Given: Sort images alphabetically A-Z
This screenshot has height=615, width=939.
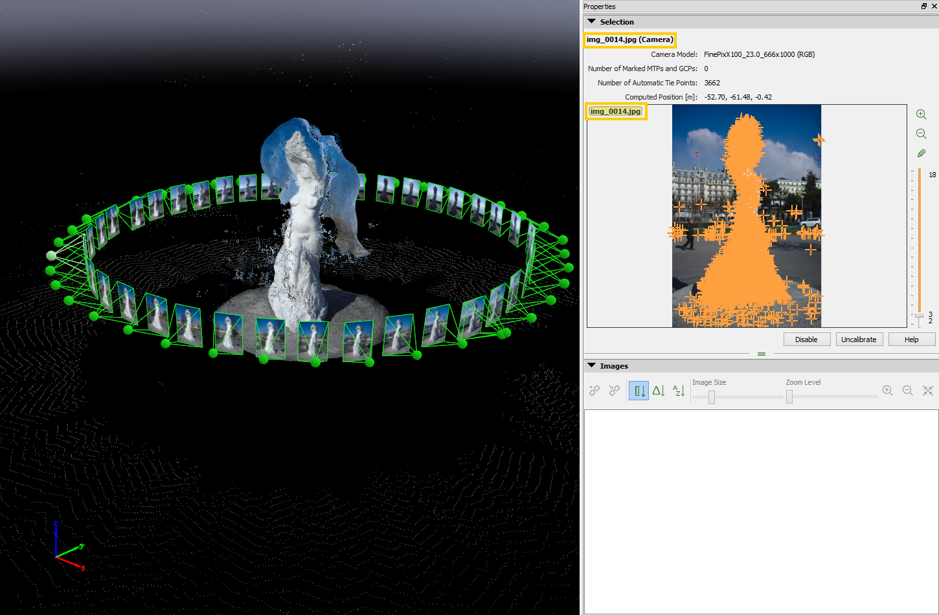Looking at the screenshot, I should (x=678, y=391).
